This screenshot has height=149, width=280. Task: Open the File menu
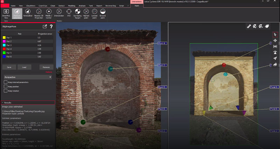click(x=5, y=6)
